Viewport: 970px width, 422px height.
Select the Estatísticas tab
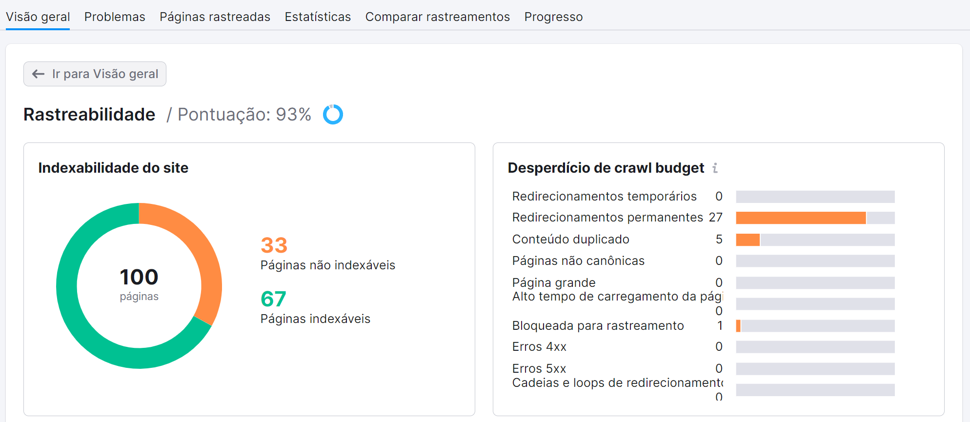click(x=318, y=16)
